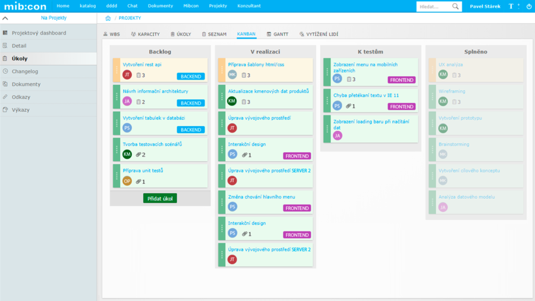Screen dimensions: 535x301
Task: Click OP avatar on Příprava unit testů card
Action: 127,181
